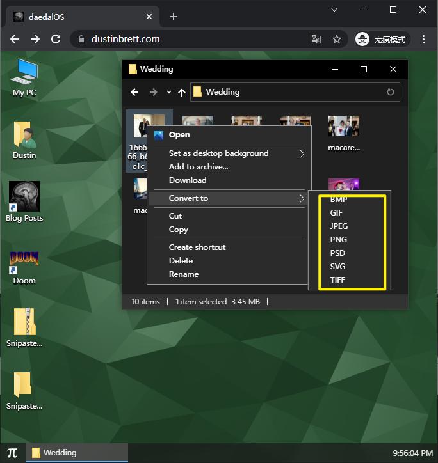438x463 pixels.
Task: Open the browser three-dot menu
Action: [423, 39]
